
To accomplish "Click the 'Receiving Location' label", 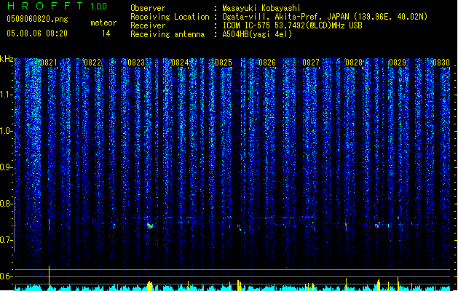I will 170,17.
